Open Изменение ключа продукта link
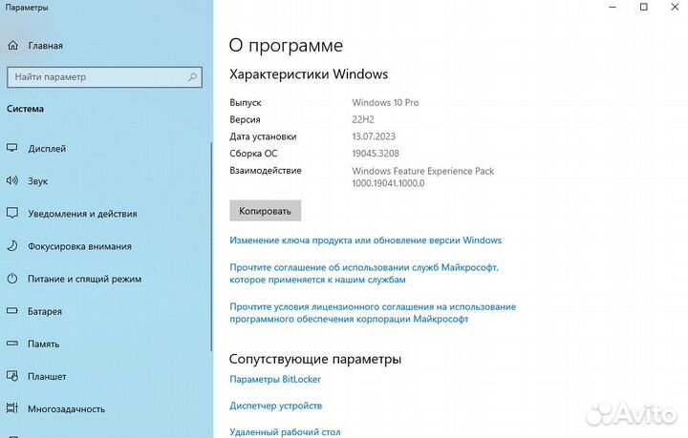 click(x=365, y=240)
